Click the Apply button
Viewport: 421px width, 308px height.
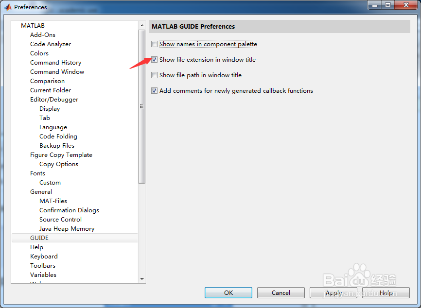[333, 293]
